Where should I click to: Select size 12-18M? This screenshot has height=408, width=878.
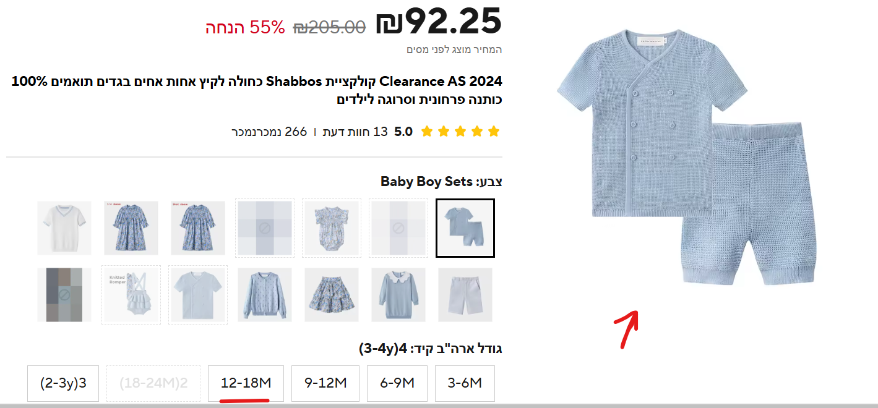(x=246, y=383)
